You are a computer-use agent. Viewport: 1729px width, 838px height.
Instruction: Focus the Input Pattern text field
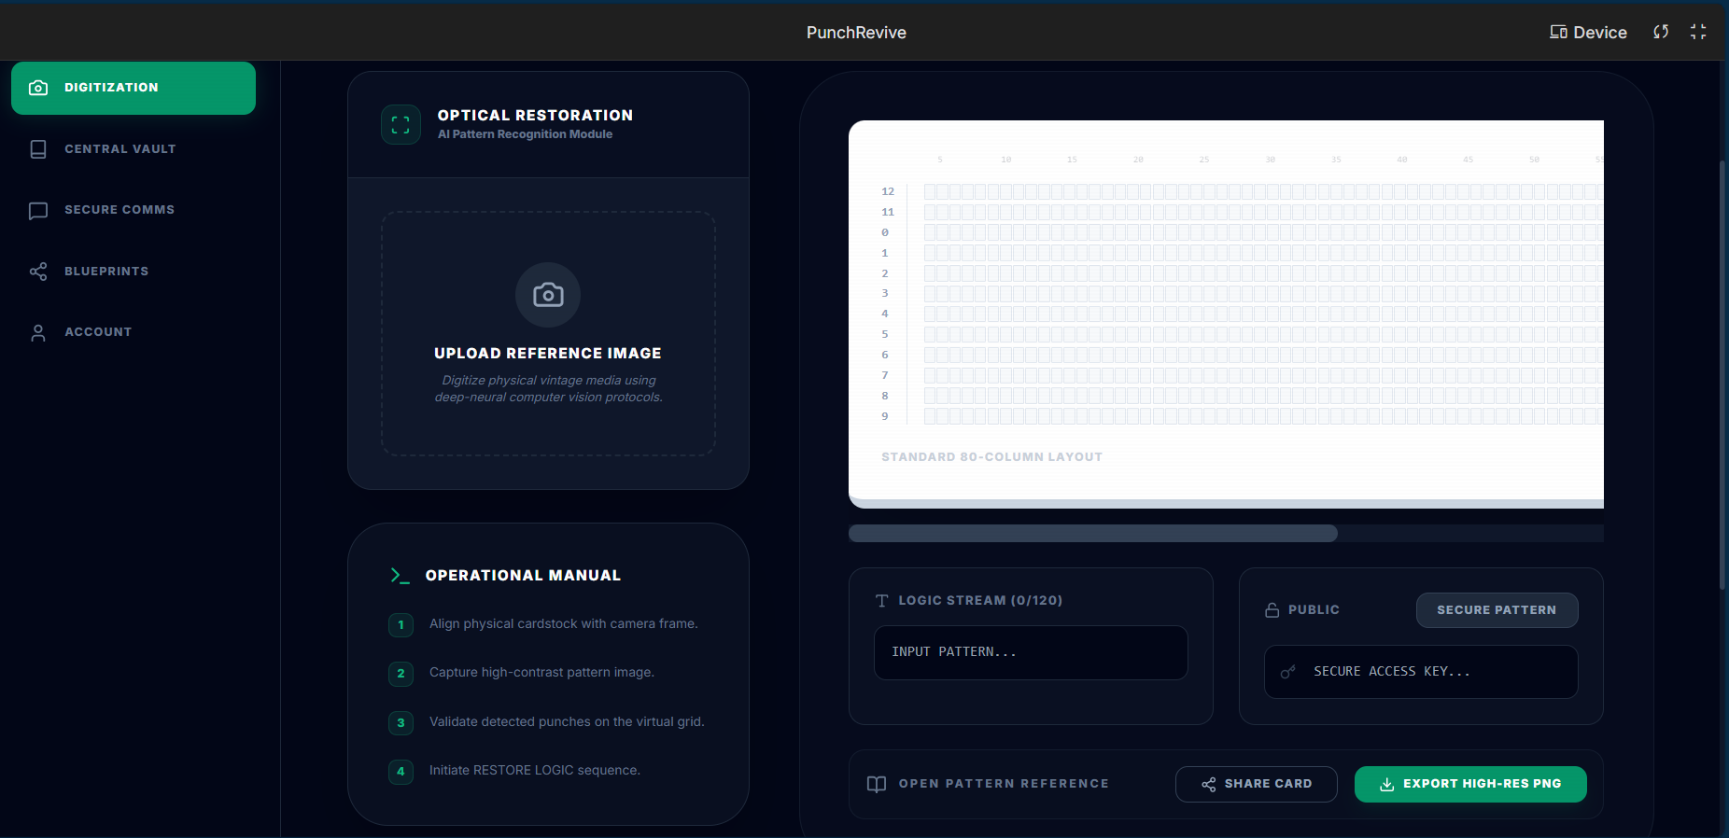[1031, 652]
